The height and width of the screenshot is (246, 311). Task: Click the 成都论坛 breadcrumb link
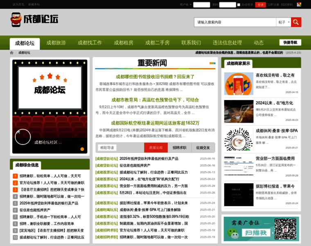tap(24, 52)
